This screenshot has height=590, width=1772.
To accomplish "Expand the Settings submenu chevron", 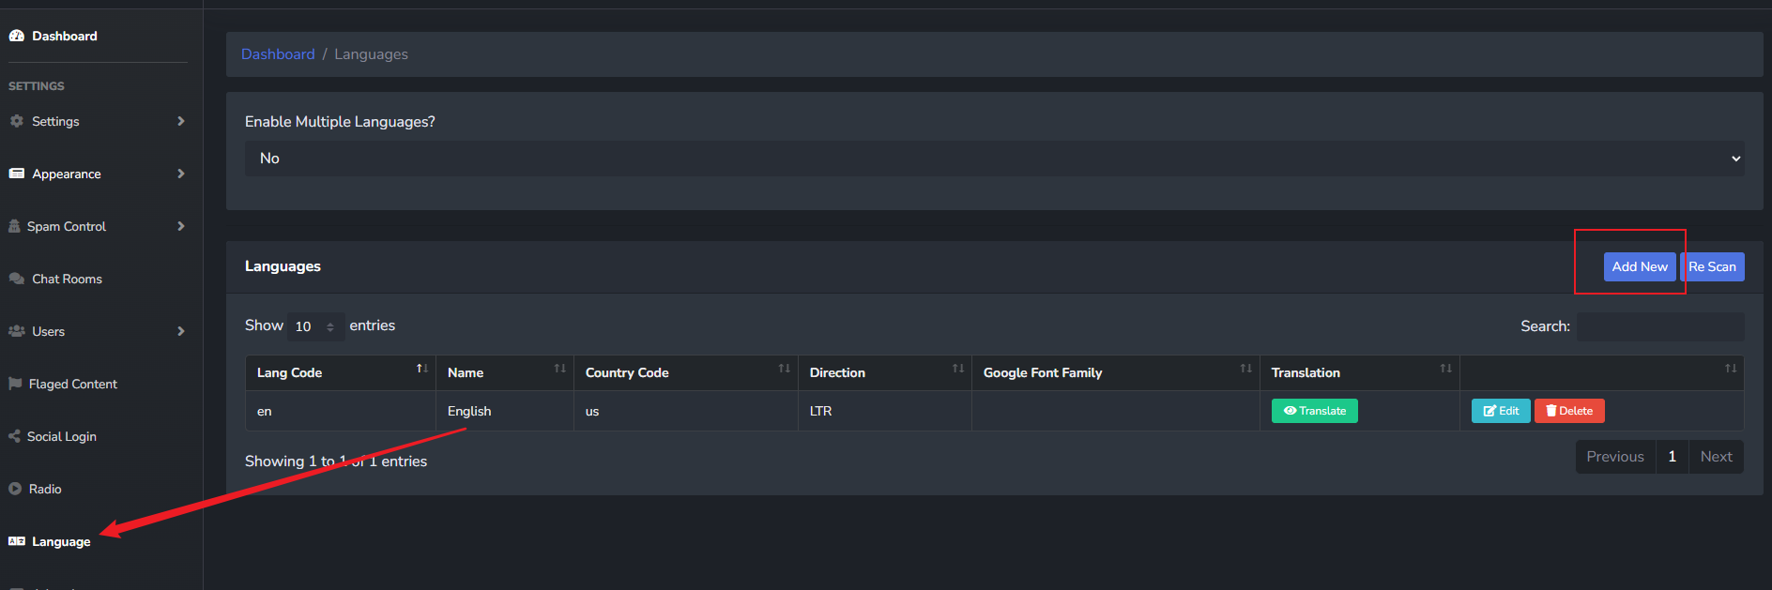I will tap(181, 121).
